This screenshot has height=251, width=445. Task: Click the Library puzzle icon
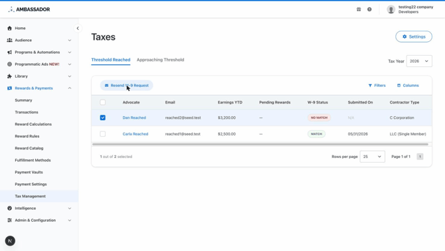tap(10, 76)
